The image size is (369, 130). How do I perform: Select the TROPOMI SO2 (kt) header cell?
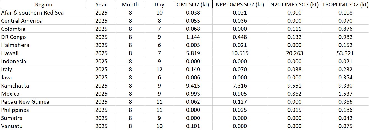(345, 4)
